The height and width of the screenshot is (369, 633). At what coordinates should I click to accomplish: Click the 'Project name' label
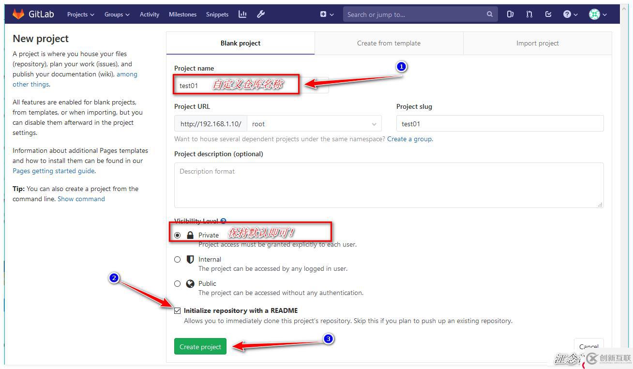[194, 68]
